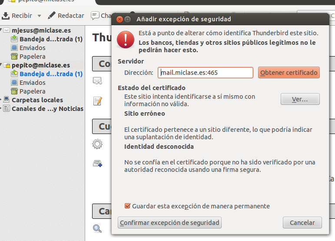
Task: Expand Canales de ...y Noticias tree
Action: 1,108
